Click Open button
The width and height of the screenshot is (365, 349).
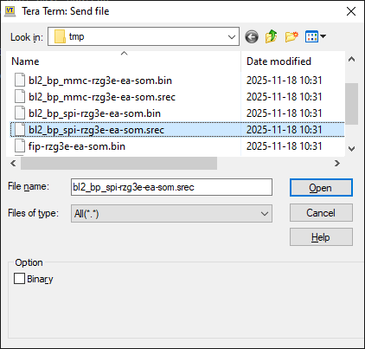click(x=321, y=188)
